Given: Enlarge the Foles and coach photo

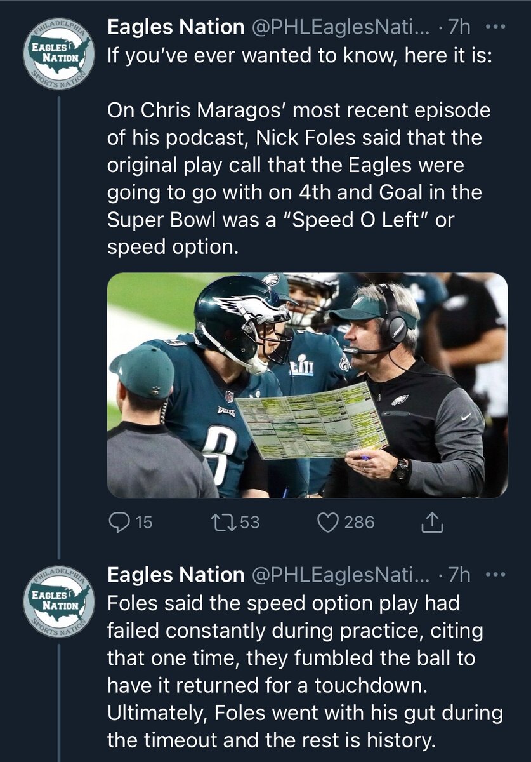Looking at the screenshot, I should point(307,385).
